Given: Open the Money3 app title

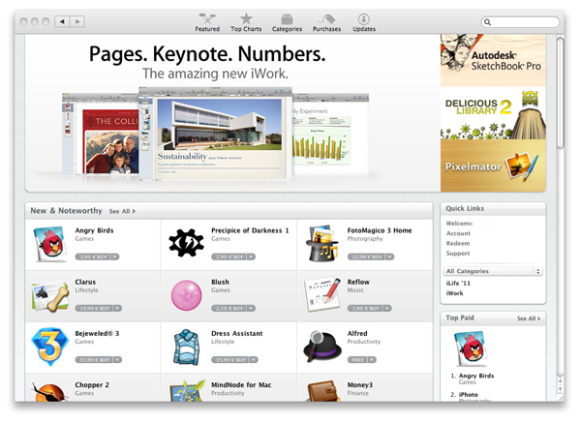Looking at the screenshot, I should click(x=360, y=385).
